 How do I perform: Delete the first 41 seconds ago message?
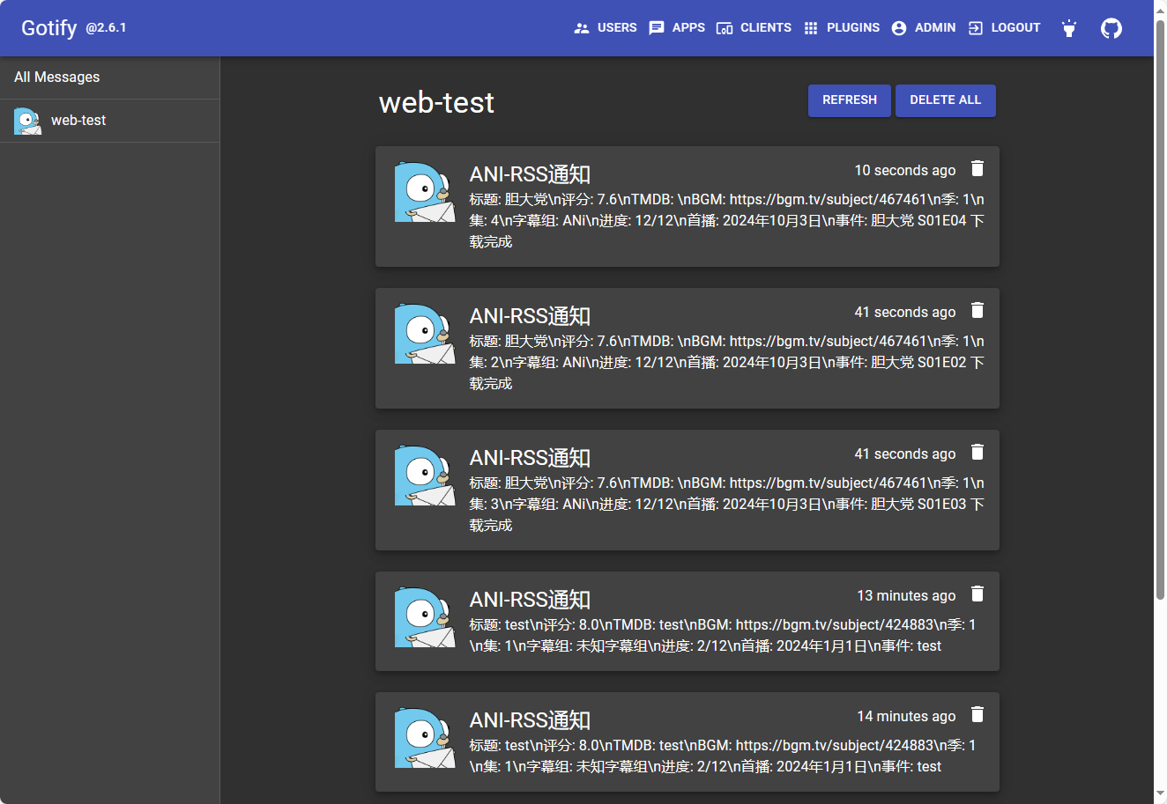(x=977, y=310)
